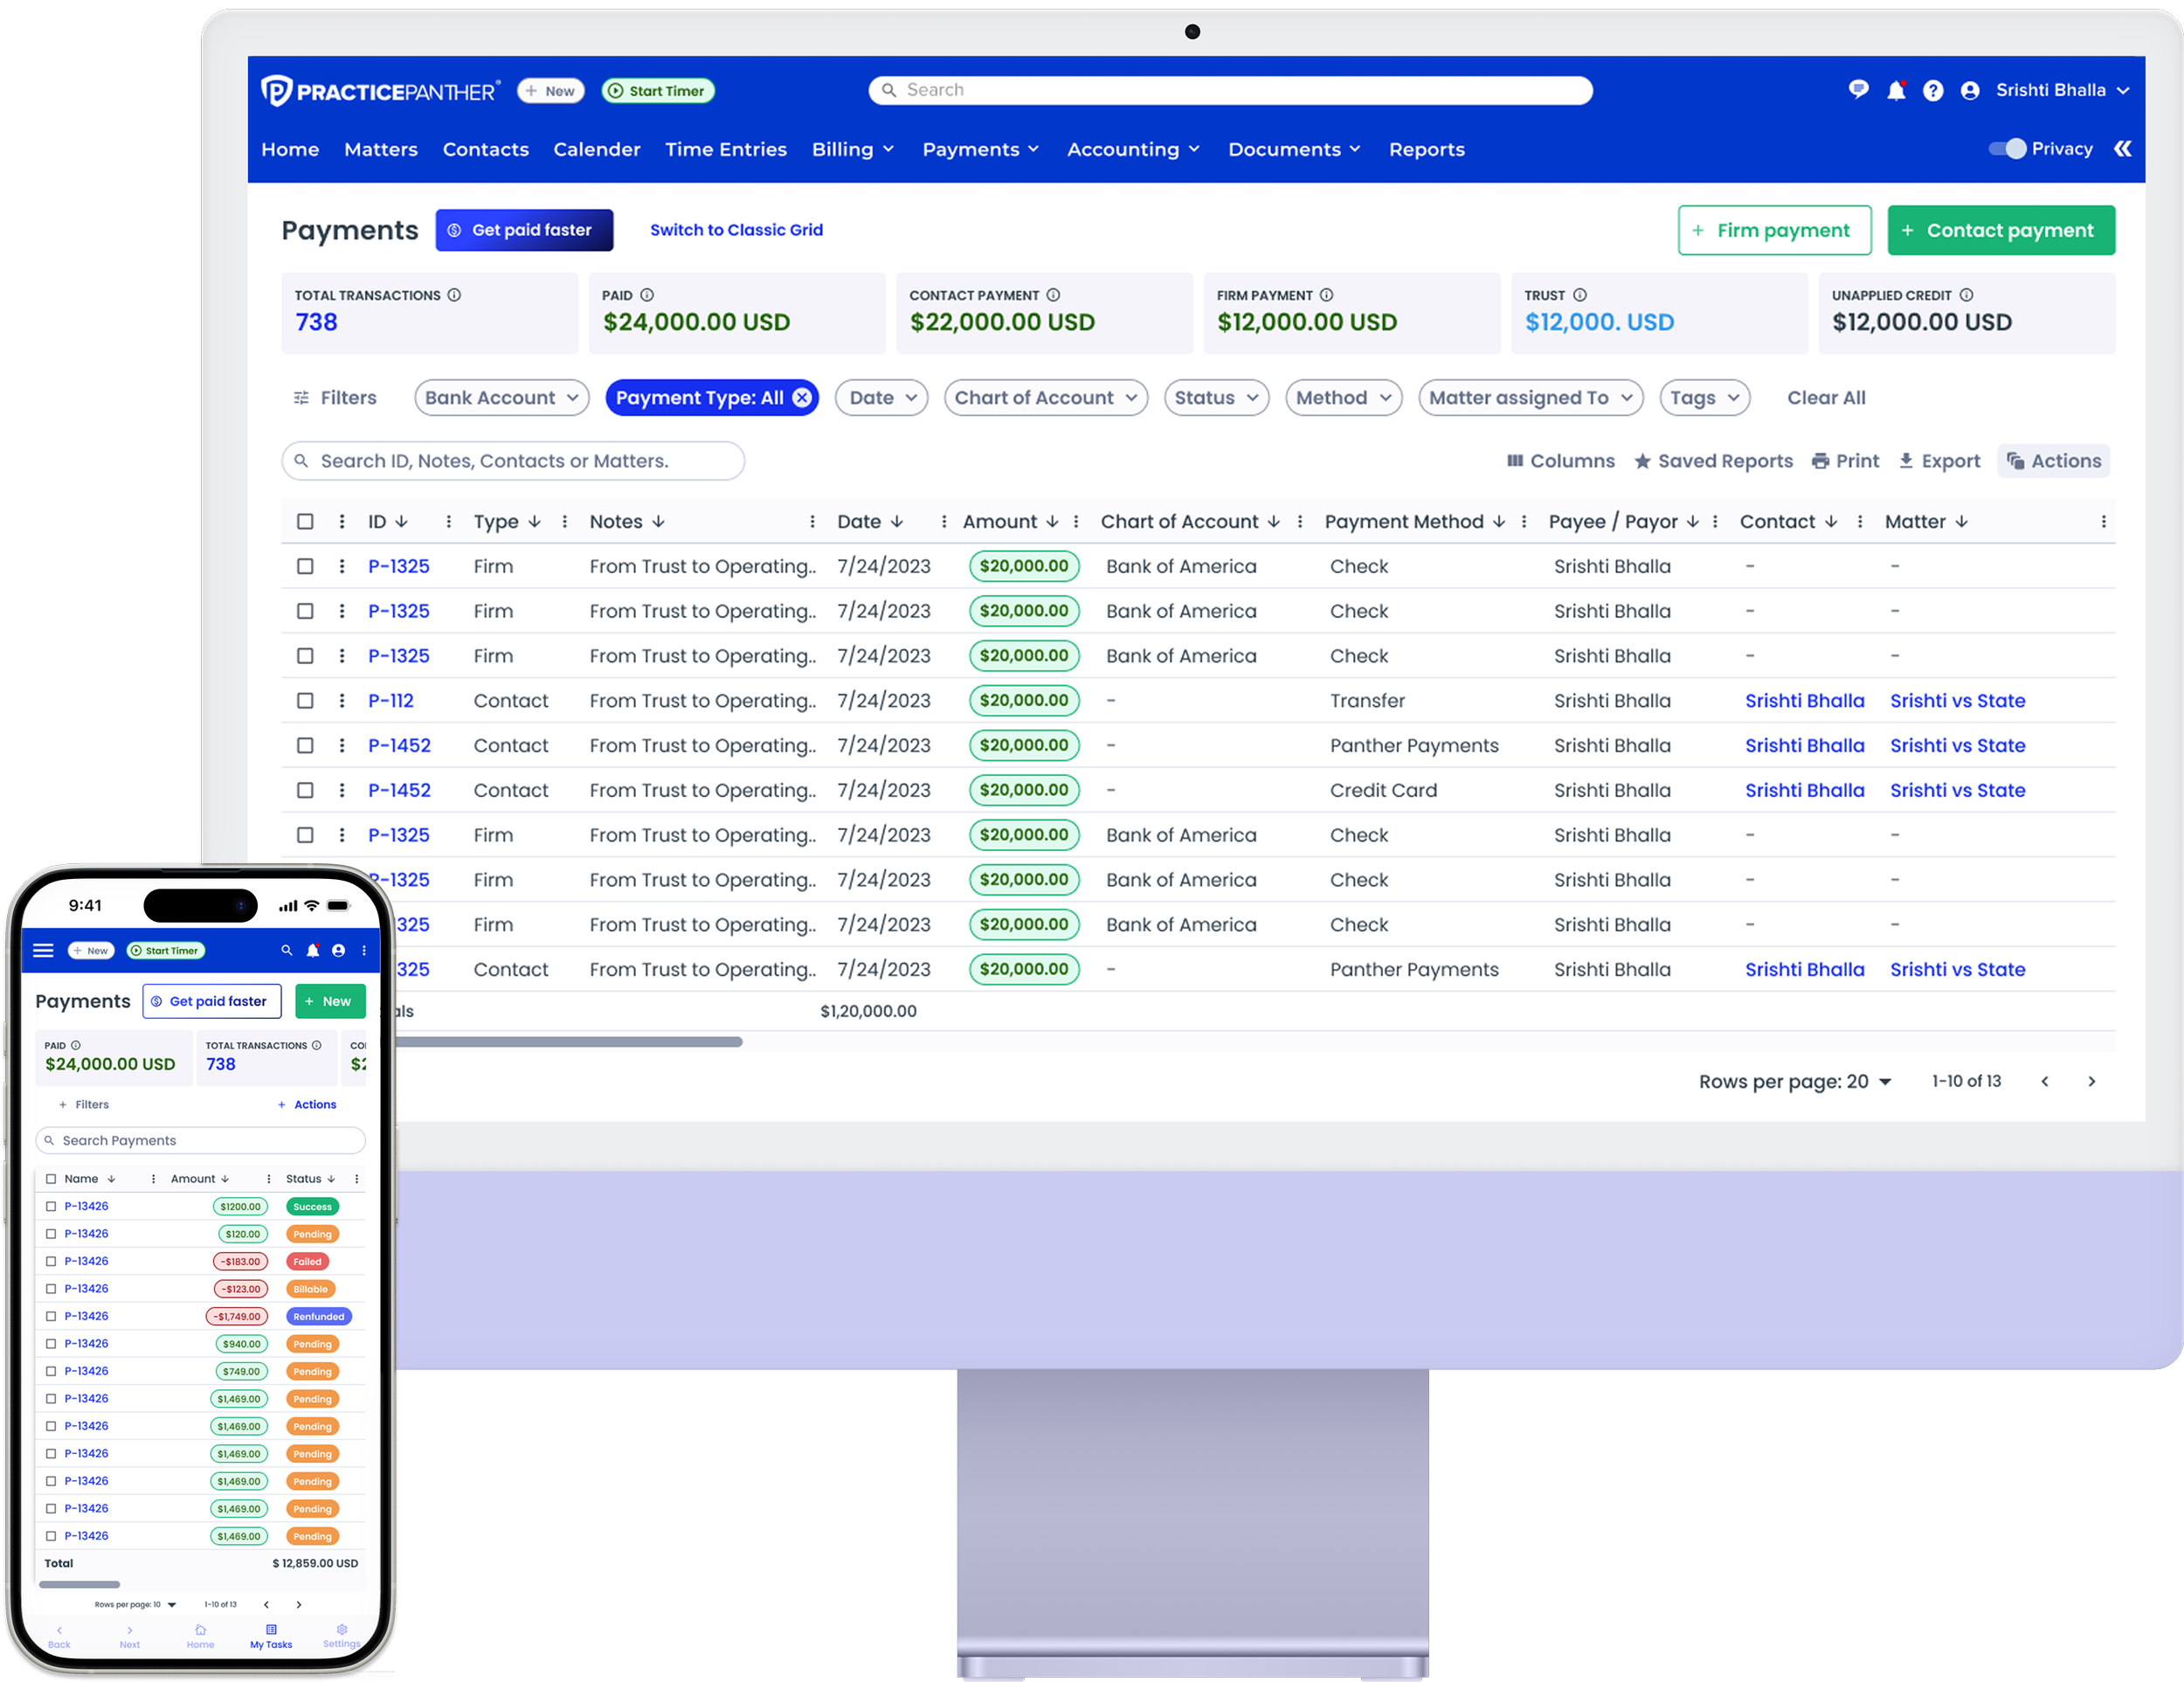
Task: Remove the Payment Type: All filter
Action: pyautogui.click(x=802, y=398)
